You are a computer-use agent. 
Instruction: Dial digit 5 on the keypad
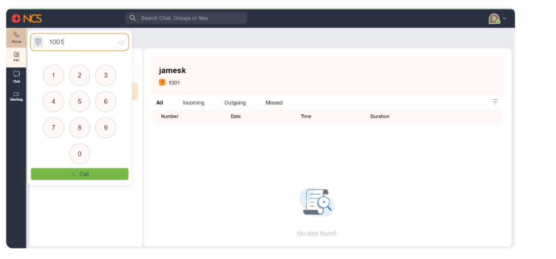click(79, 101)
